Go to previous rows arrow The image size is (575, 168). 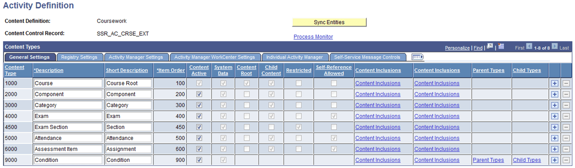[529, 47]
